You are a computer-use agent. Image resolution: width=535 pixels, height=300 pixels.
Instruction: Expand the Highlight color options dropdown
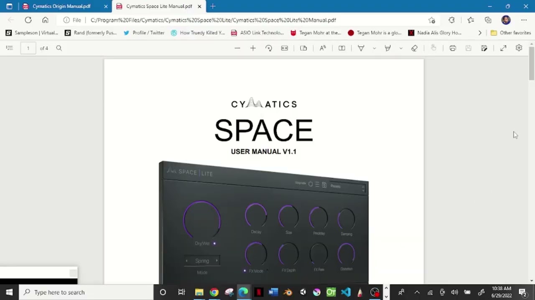coord(401,48)
